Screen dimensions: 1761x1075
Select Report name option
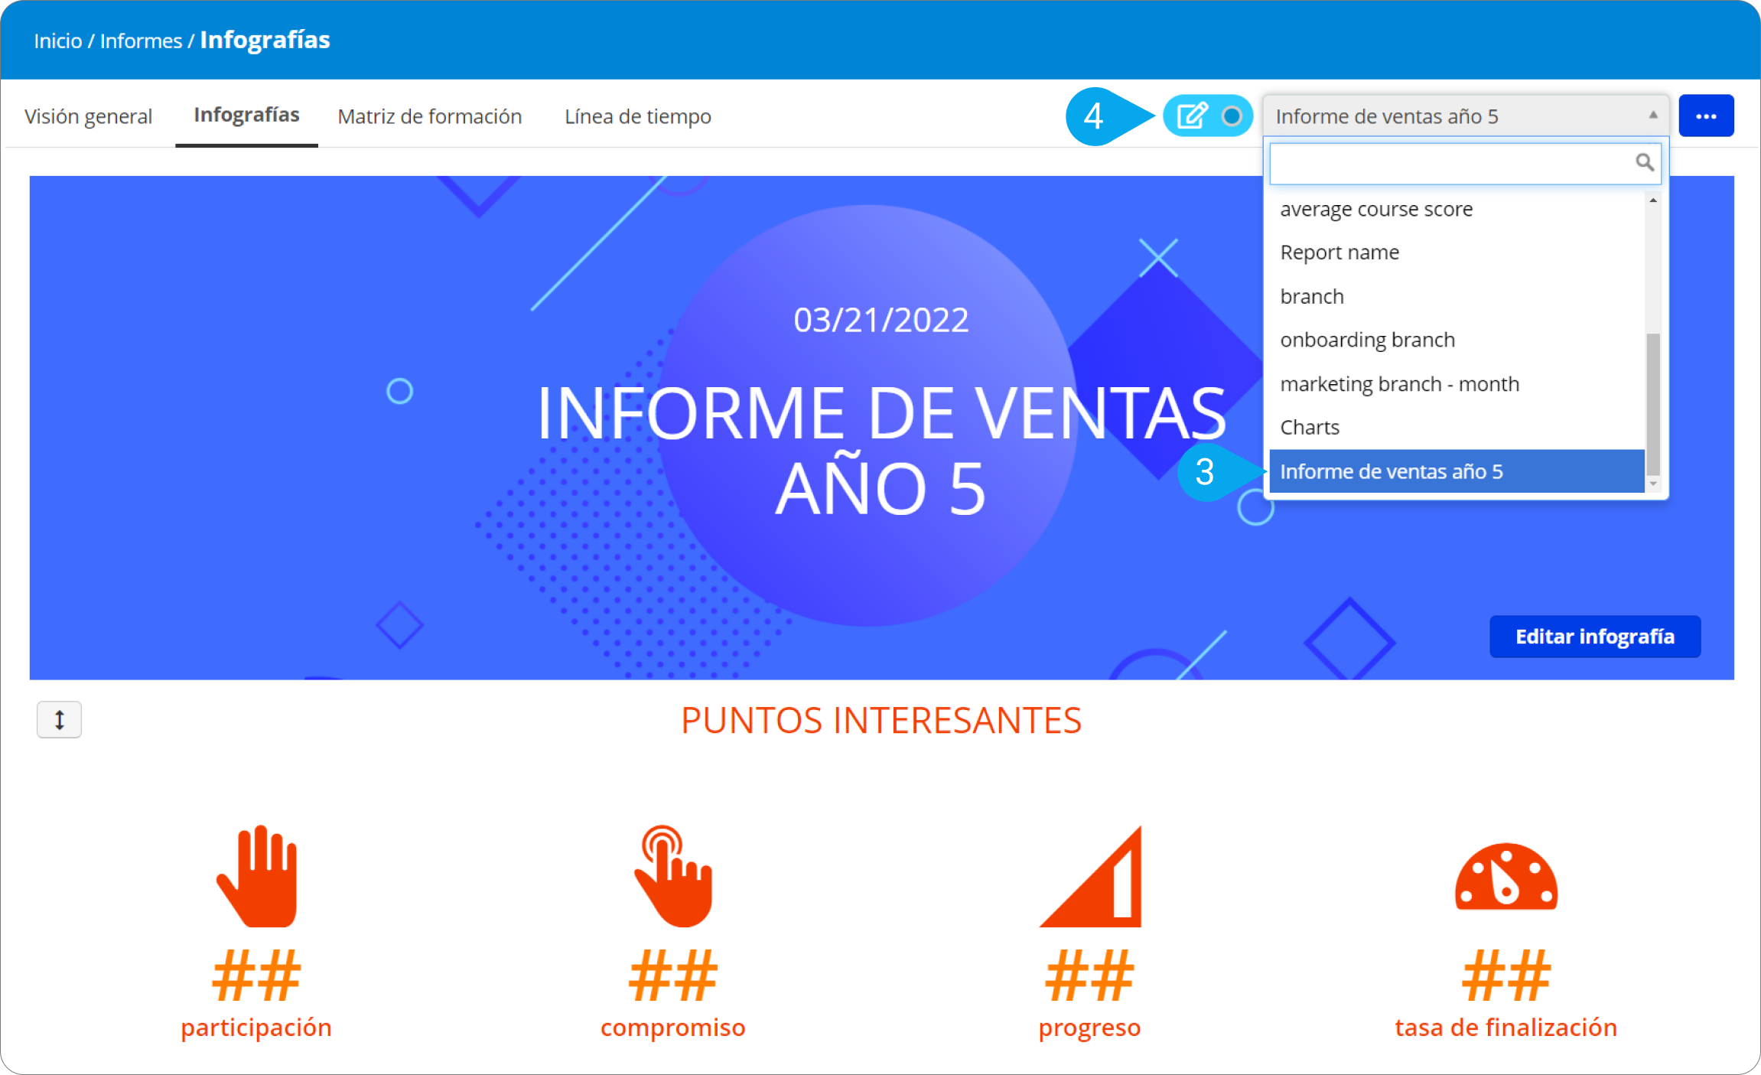(1457, 252)
